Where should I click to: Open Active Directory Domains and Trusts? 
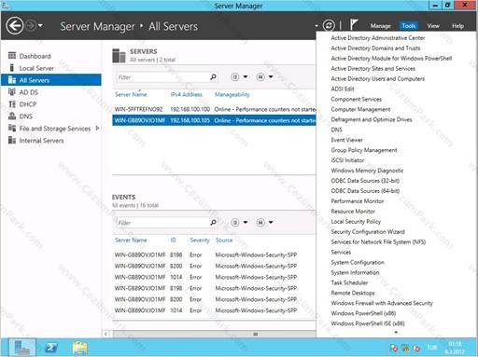click(x=375, y=48)
